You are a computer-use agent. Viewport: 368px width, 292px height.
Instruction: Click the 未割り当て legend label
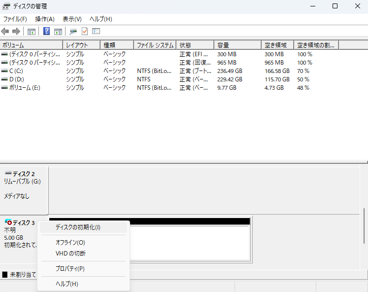[23, 274]
